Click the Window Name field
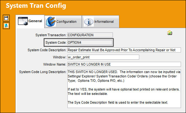186x113 pixels. click(x=124, y=64)
